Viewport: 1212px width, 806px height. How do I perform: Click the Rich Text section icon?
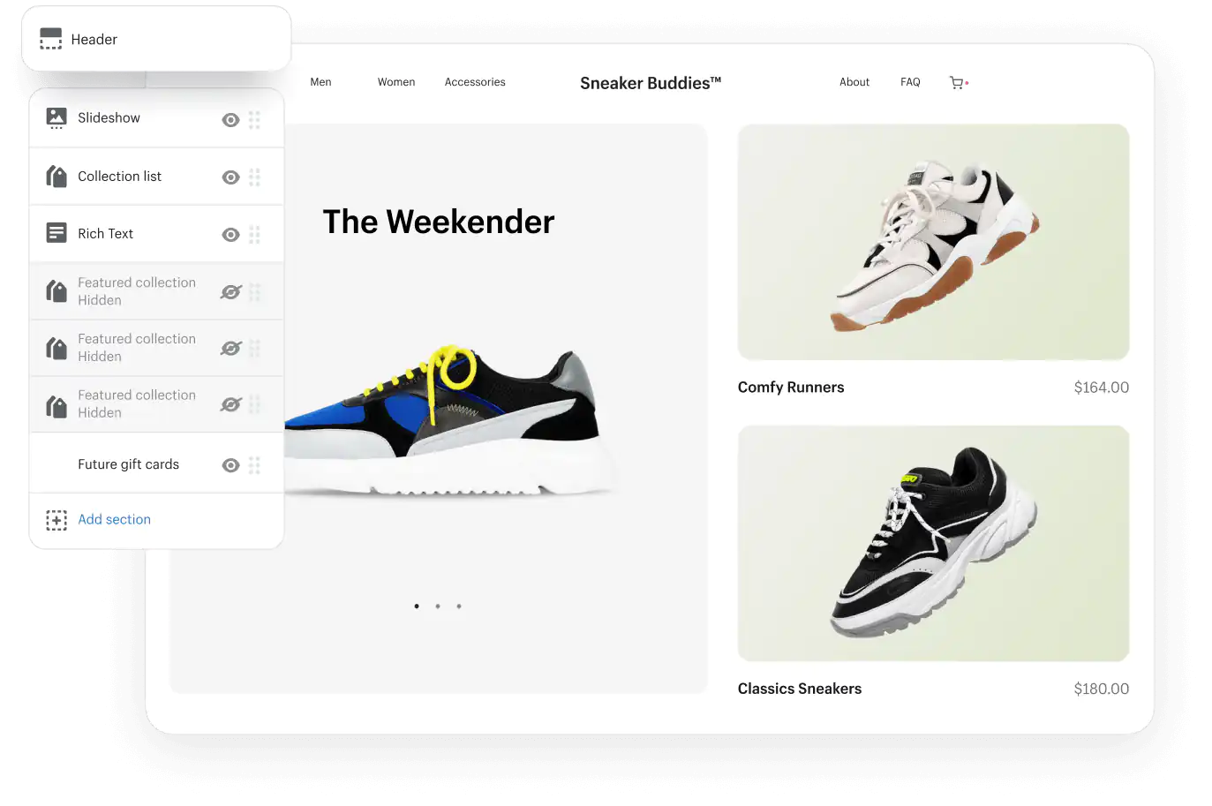[56, 233]
